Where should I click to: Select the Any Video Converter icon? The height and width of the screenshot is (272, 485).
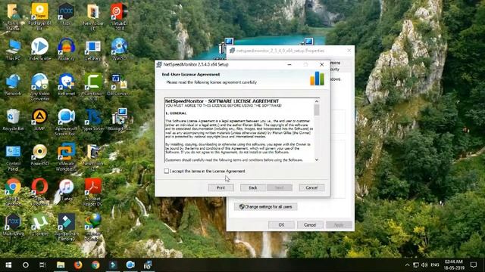click(x=39, y=87)
